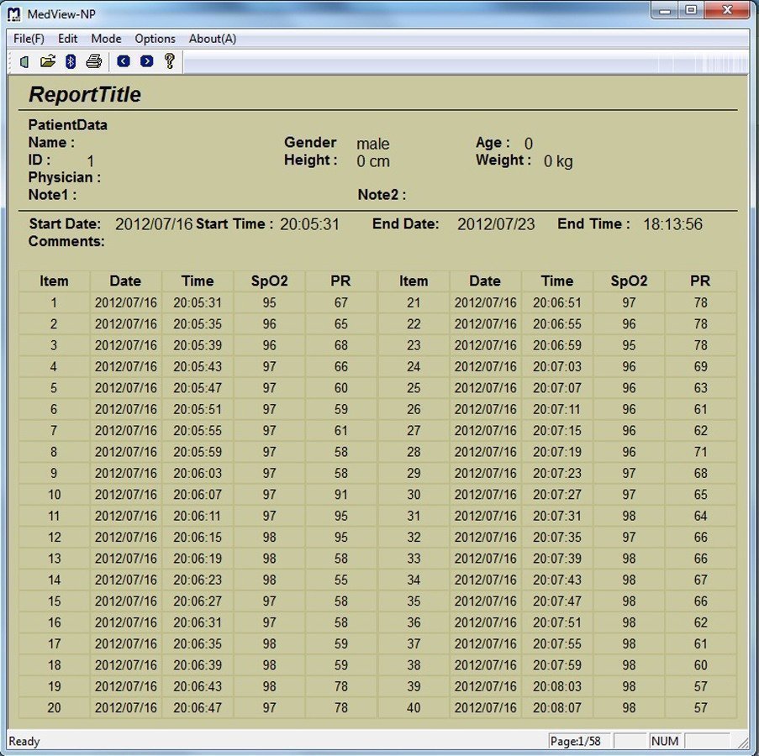Click the right PR column header
Viewport: 759px width, 756px height.
[700, 281]
